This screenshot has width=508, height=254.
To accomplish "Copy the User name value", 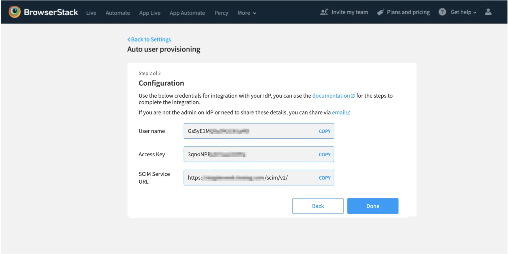I will pos(324,131).
